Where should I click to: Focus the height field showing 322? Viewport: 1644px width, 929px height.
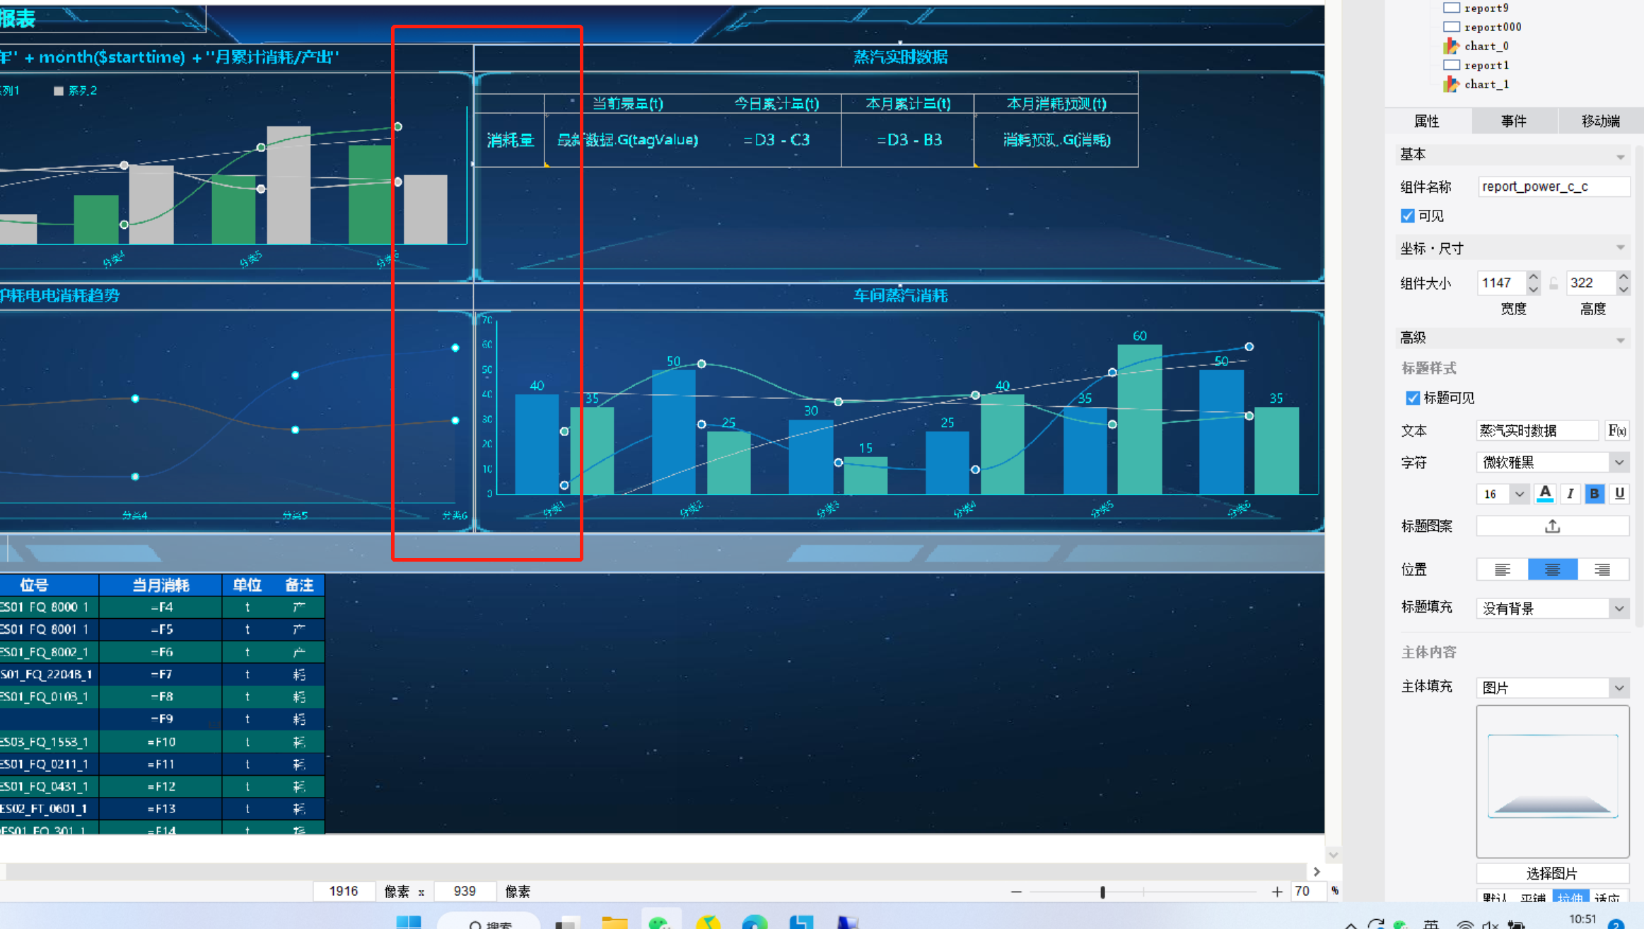coord(1590,283)
